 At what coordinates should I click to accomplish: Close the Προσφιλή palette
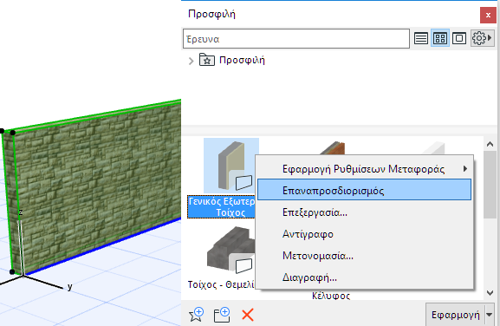(x=488, y=15)
